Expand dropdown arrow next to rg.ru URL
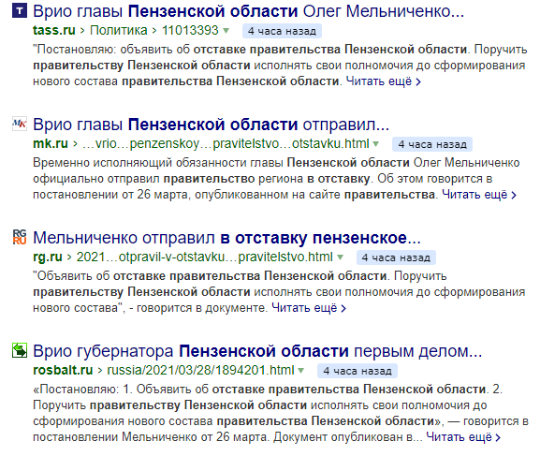This screenshot has height=456, width=540. click(x=340, y=257)
